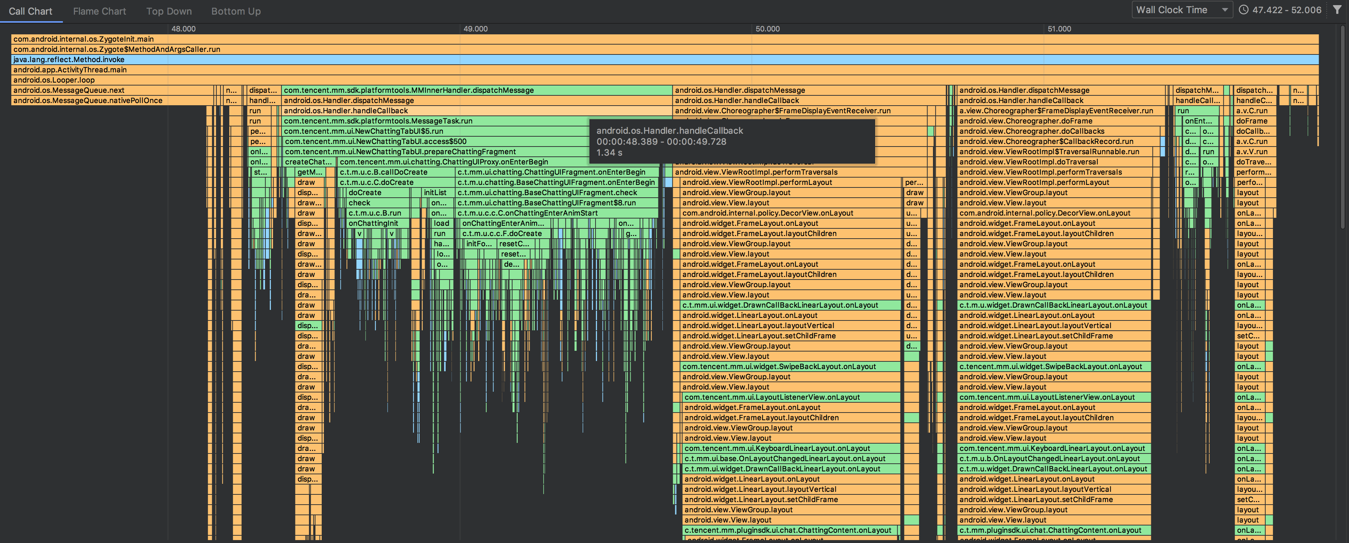Open the Bottom Up tab

236,11
